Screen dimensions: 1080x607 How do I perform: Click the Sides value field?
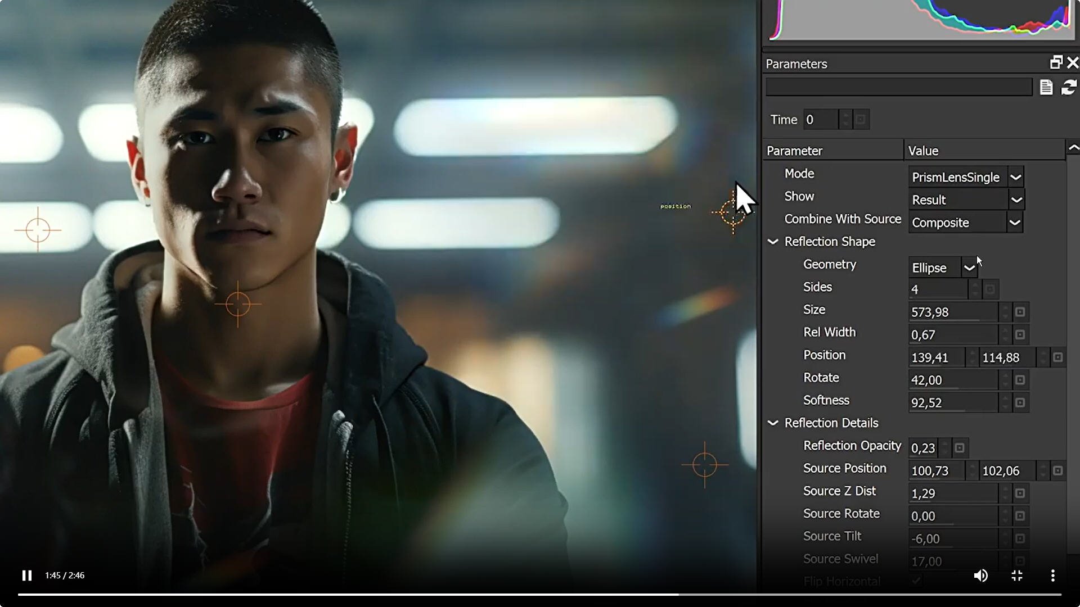938,289
